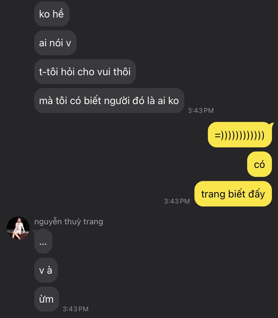This screenshot has height=318, width=278.
Task: Select the yellow '=))))))))))))' bubble
Action: 240,135
